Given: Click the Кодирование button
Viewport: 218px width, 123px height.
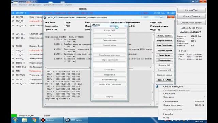Looking at the screenshot, I should coord(164,60).
